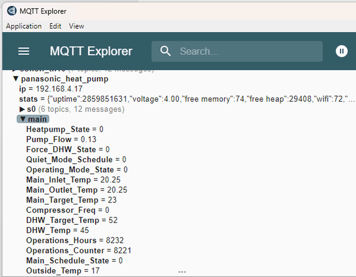This screenshot has width=356, height=277.
Task: Open the Edit menu
Action: click(x=55, y=26)
